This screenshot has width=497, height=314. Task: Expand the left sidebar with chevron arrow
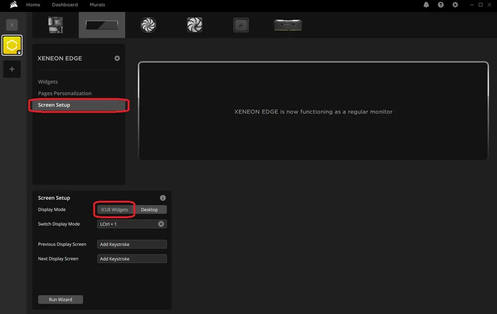[x=12, y=25]
